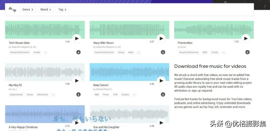Select House & Electronica tag on Hazy After Hours
Viewport: 270px width, 131px height.
point(104,53)
